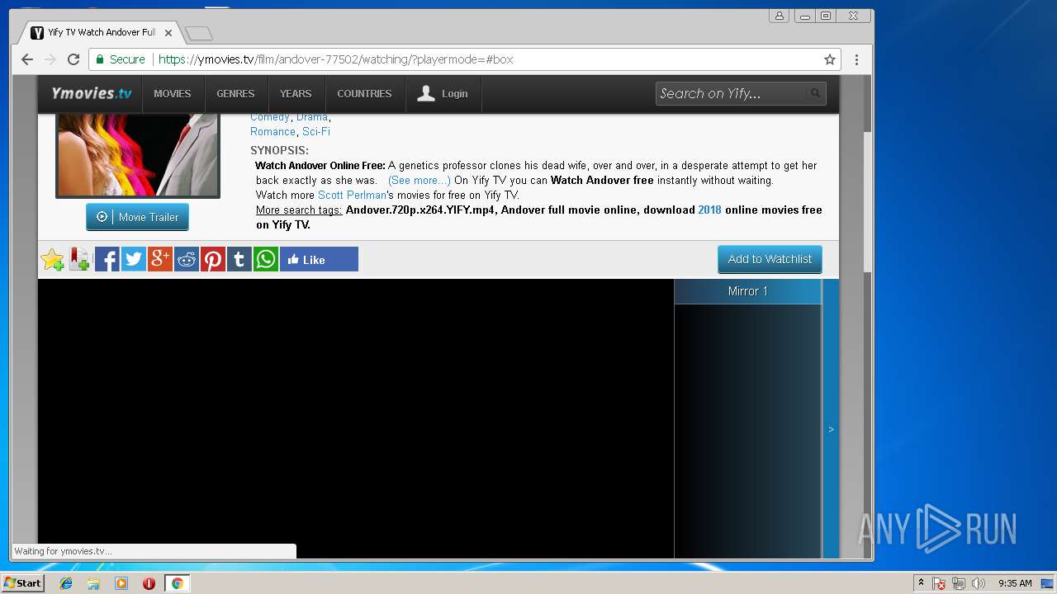This screenshot has width=1057, height=594.
Task: Share on WhatsApp icon
Action: point(266,259)
